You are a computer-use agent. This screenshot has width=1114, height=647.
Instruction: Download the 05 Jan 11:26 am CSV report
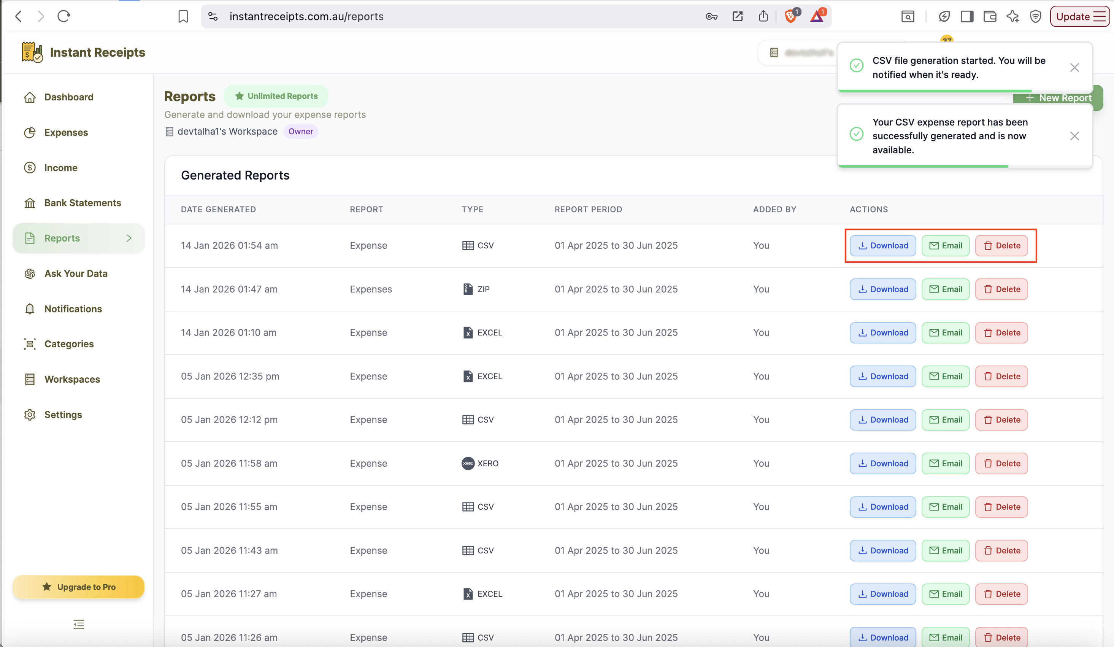click(x=882, y=637)
